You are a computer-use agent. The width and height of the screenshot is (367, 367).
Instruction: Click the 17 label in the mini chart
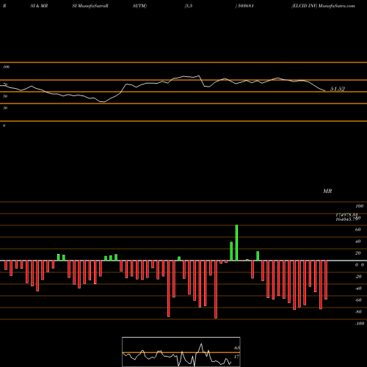[x=236, y=357]
